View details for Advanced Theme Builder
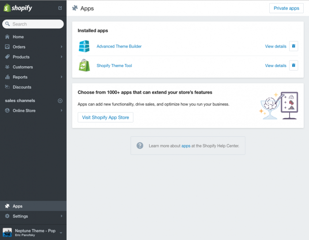 point(275,46)
